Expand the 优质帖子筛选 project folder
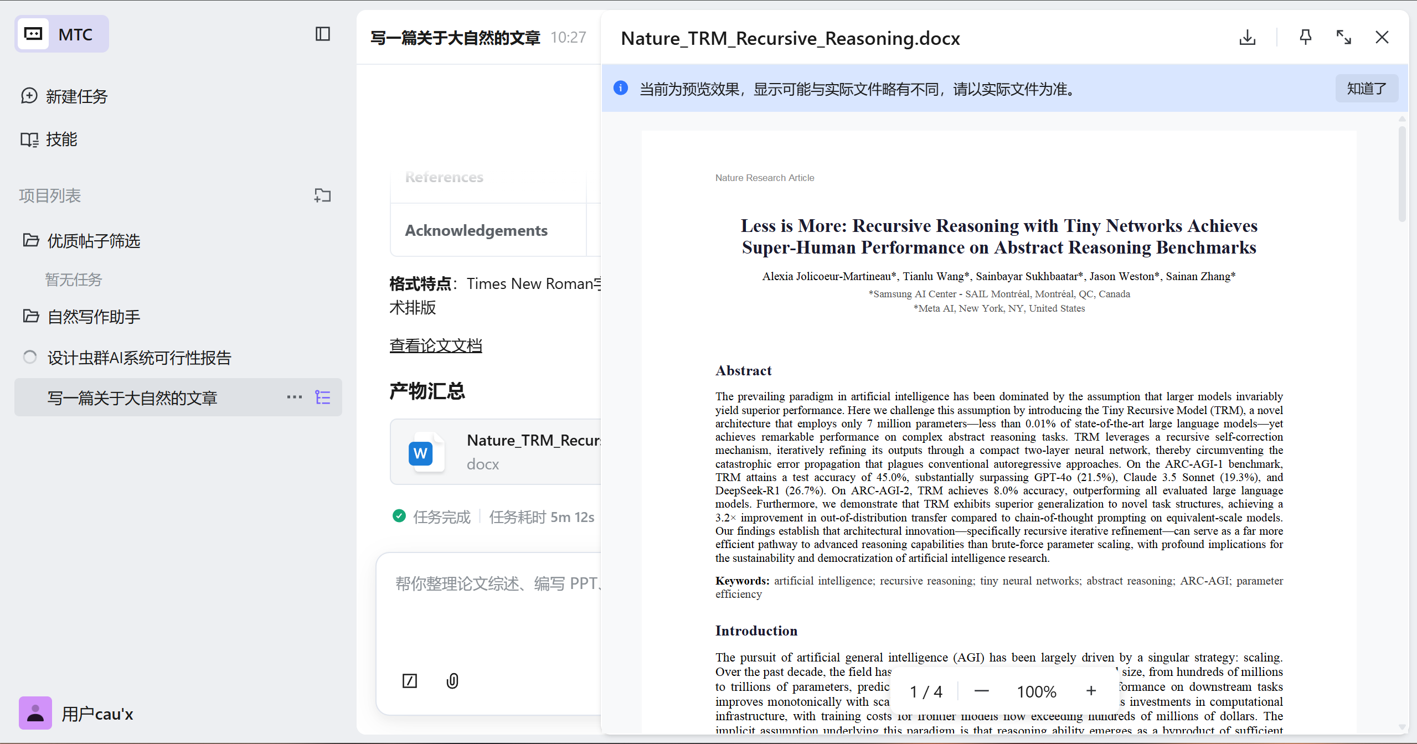The width and height of the screenshot is (1417, 744). coord(93,241)
